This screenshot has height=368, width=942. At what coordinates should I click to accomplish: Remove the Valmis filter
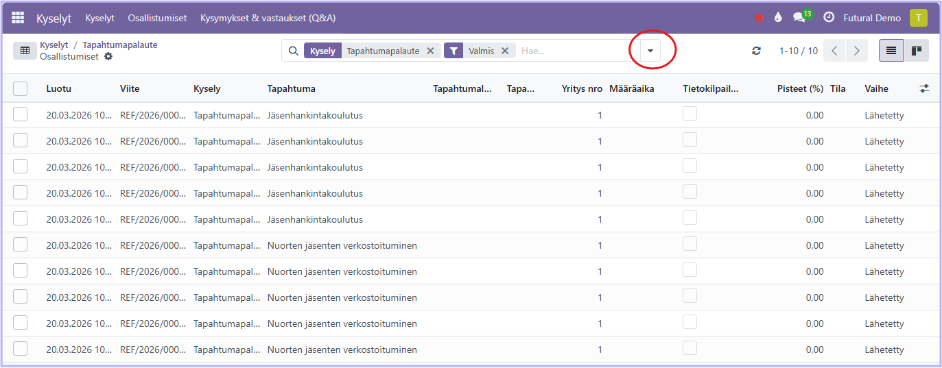pyautogui.click(x=504, y=51)
